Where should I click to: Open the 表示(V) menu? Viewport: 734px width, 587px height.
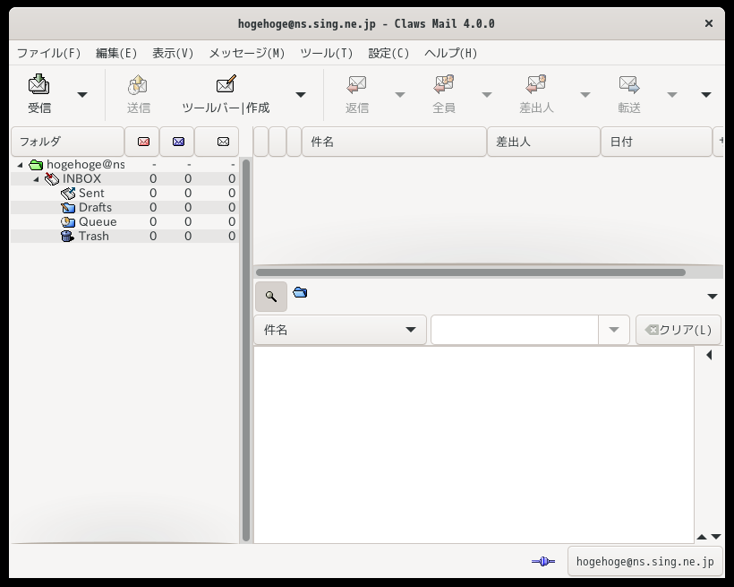[173, 53]
